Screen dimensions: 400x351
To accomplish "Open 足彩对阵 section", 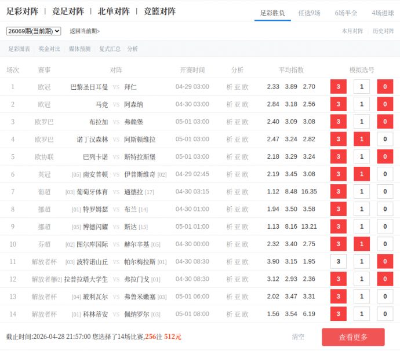I will pos(22,11).
